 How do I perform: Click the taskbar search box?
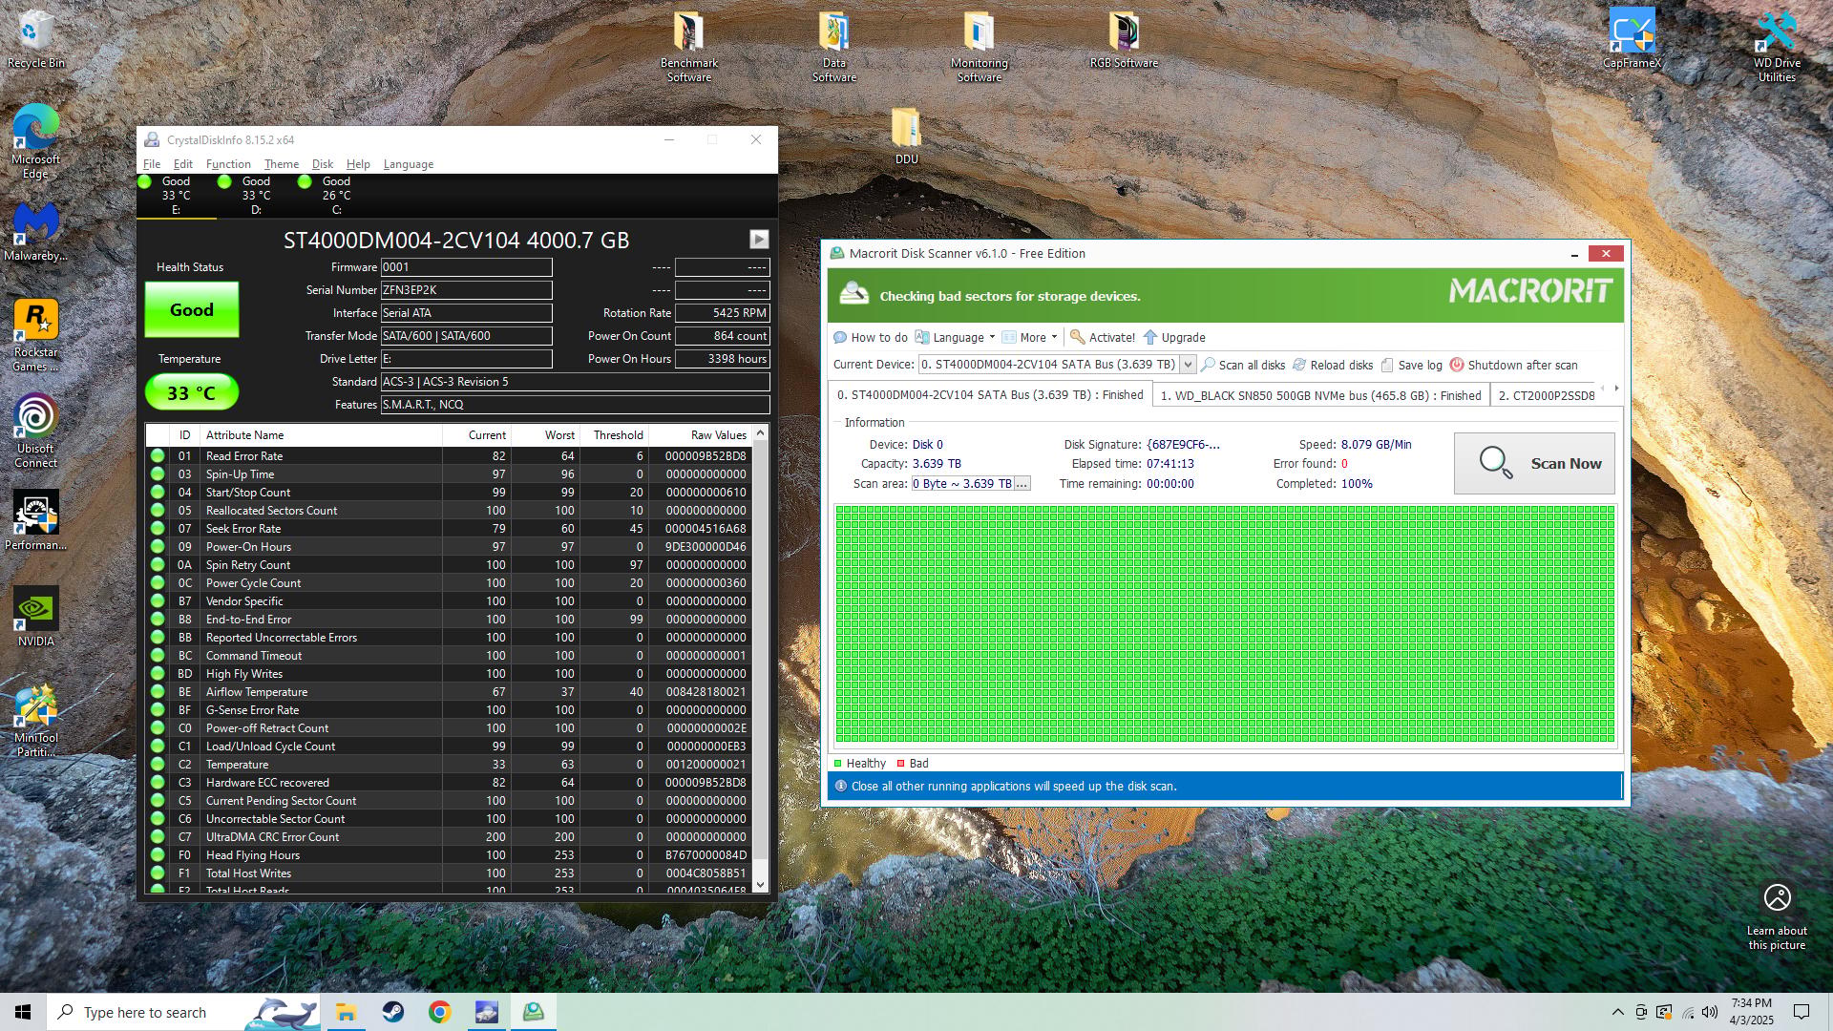click(x=181, y=1012)
